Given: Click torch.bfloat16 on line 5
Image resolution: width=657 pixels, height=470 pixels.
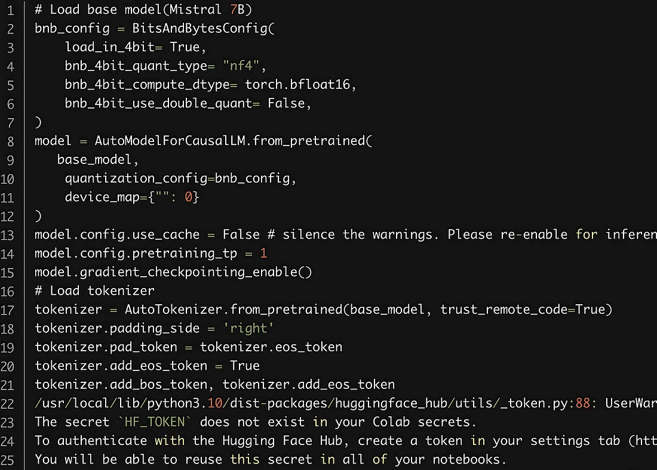Looking at the screenshot, I should point(297,85).
